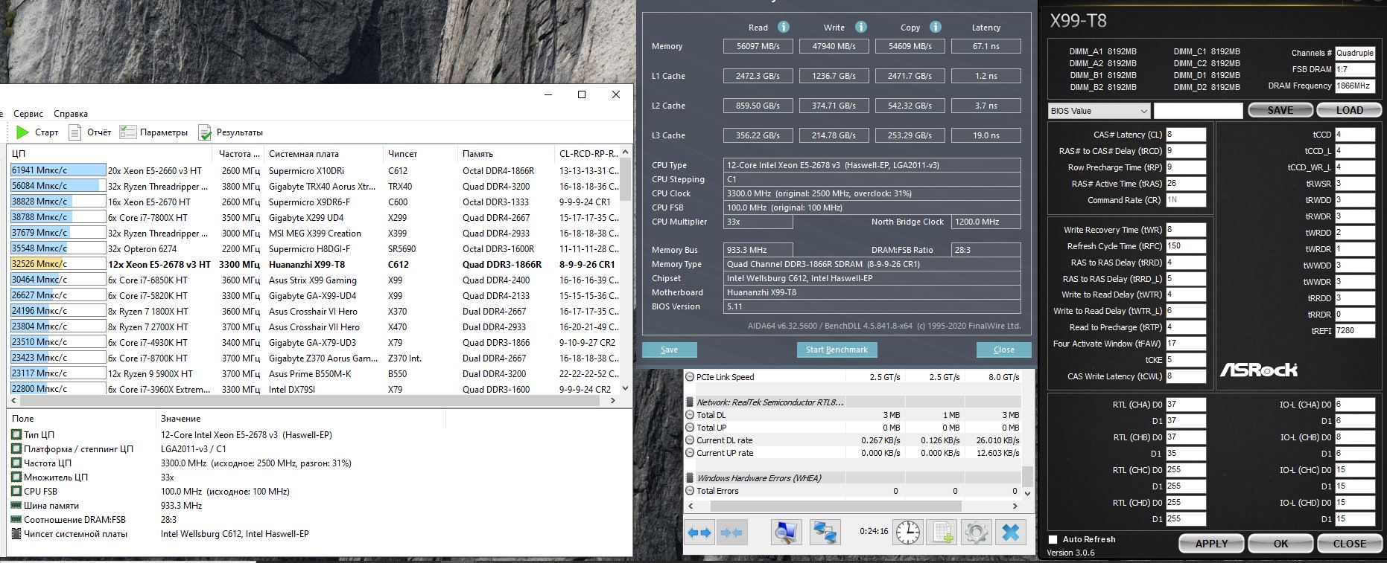Open sensor settings gear icon

(977, 533)
